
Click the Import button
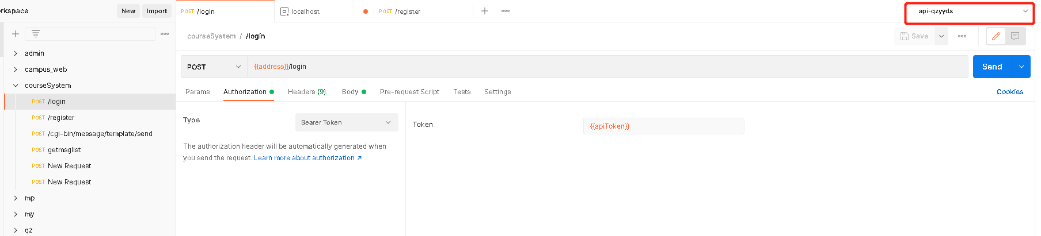[x=157, y=11]
